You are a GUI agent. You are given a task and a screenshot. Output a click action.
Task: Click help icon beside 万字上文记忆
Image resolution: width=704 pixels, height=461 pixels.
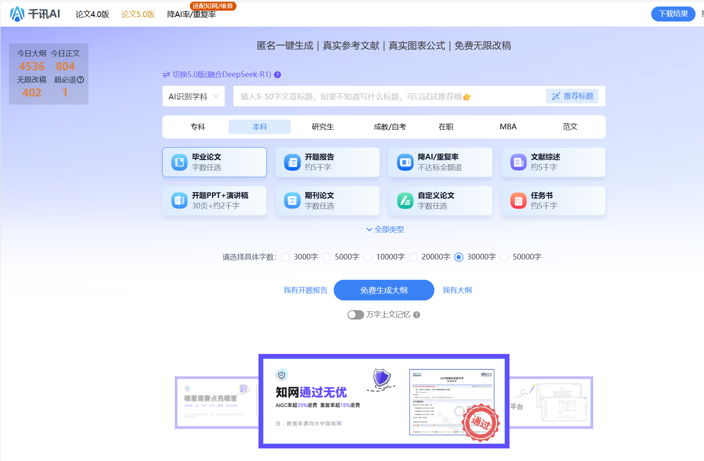416,315
